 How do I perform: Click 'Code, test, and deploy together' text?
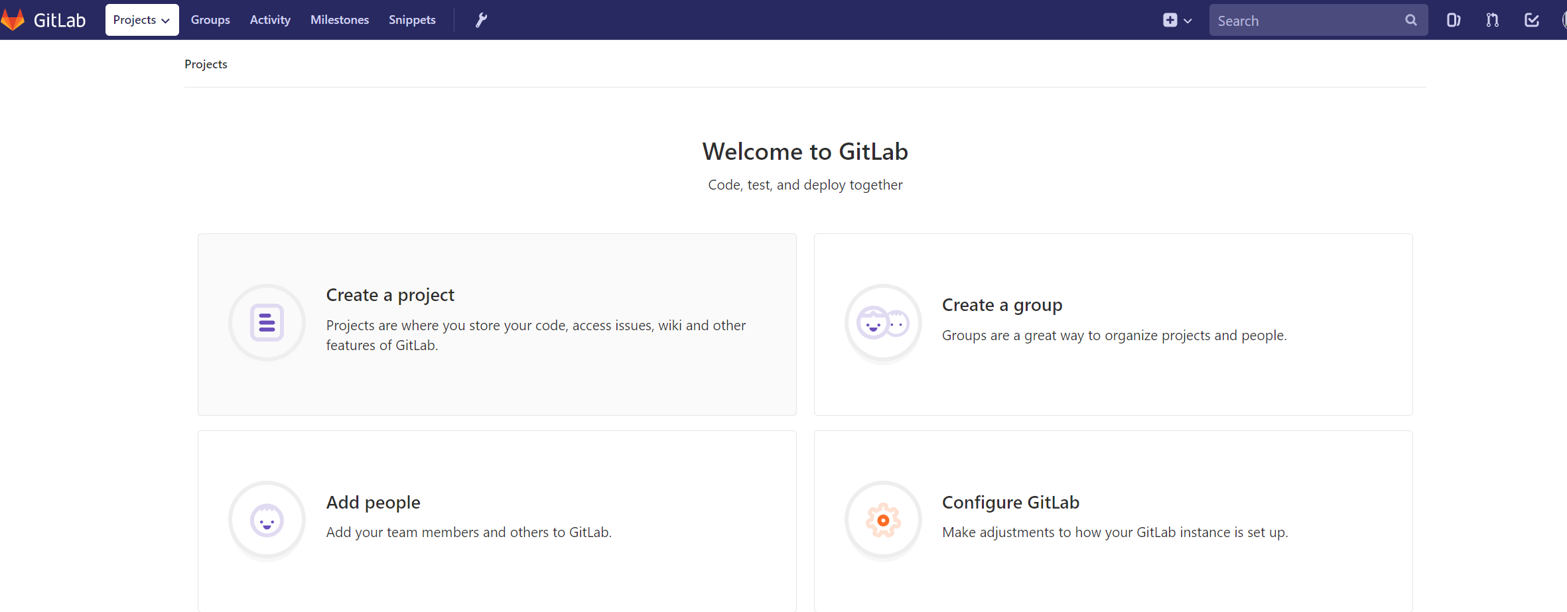pyautogui.click(x=805, y=185)
